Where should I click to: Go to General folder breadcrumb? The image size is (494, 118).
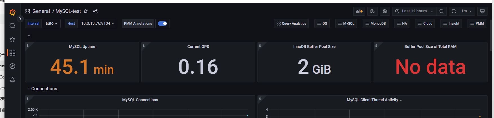[41, 11]
